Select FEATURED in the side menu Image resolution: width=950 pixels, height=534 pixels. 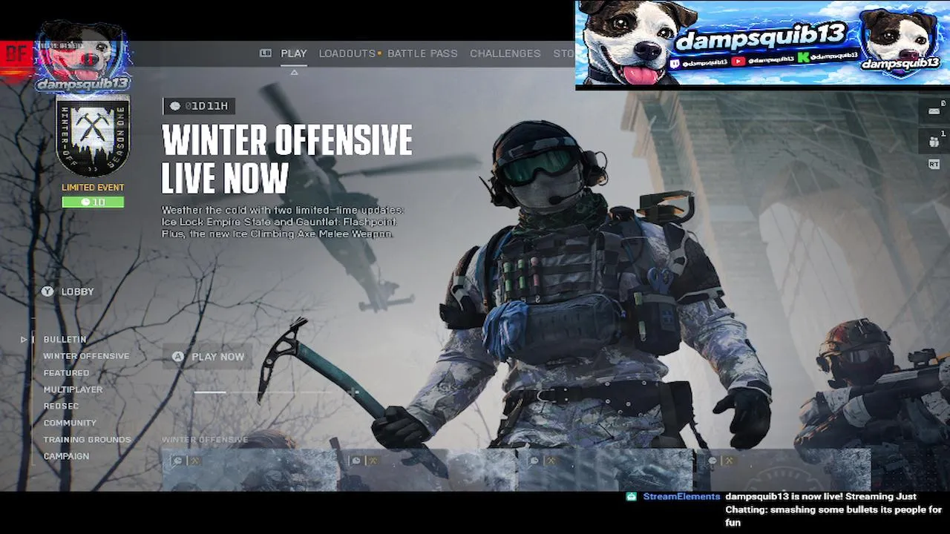click(66, 372)
